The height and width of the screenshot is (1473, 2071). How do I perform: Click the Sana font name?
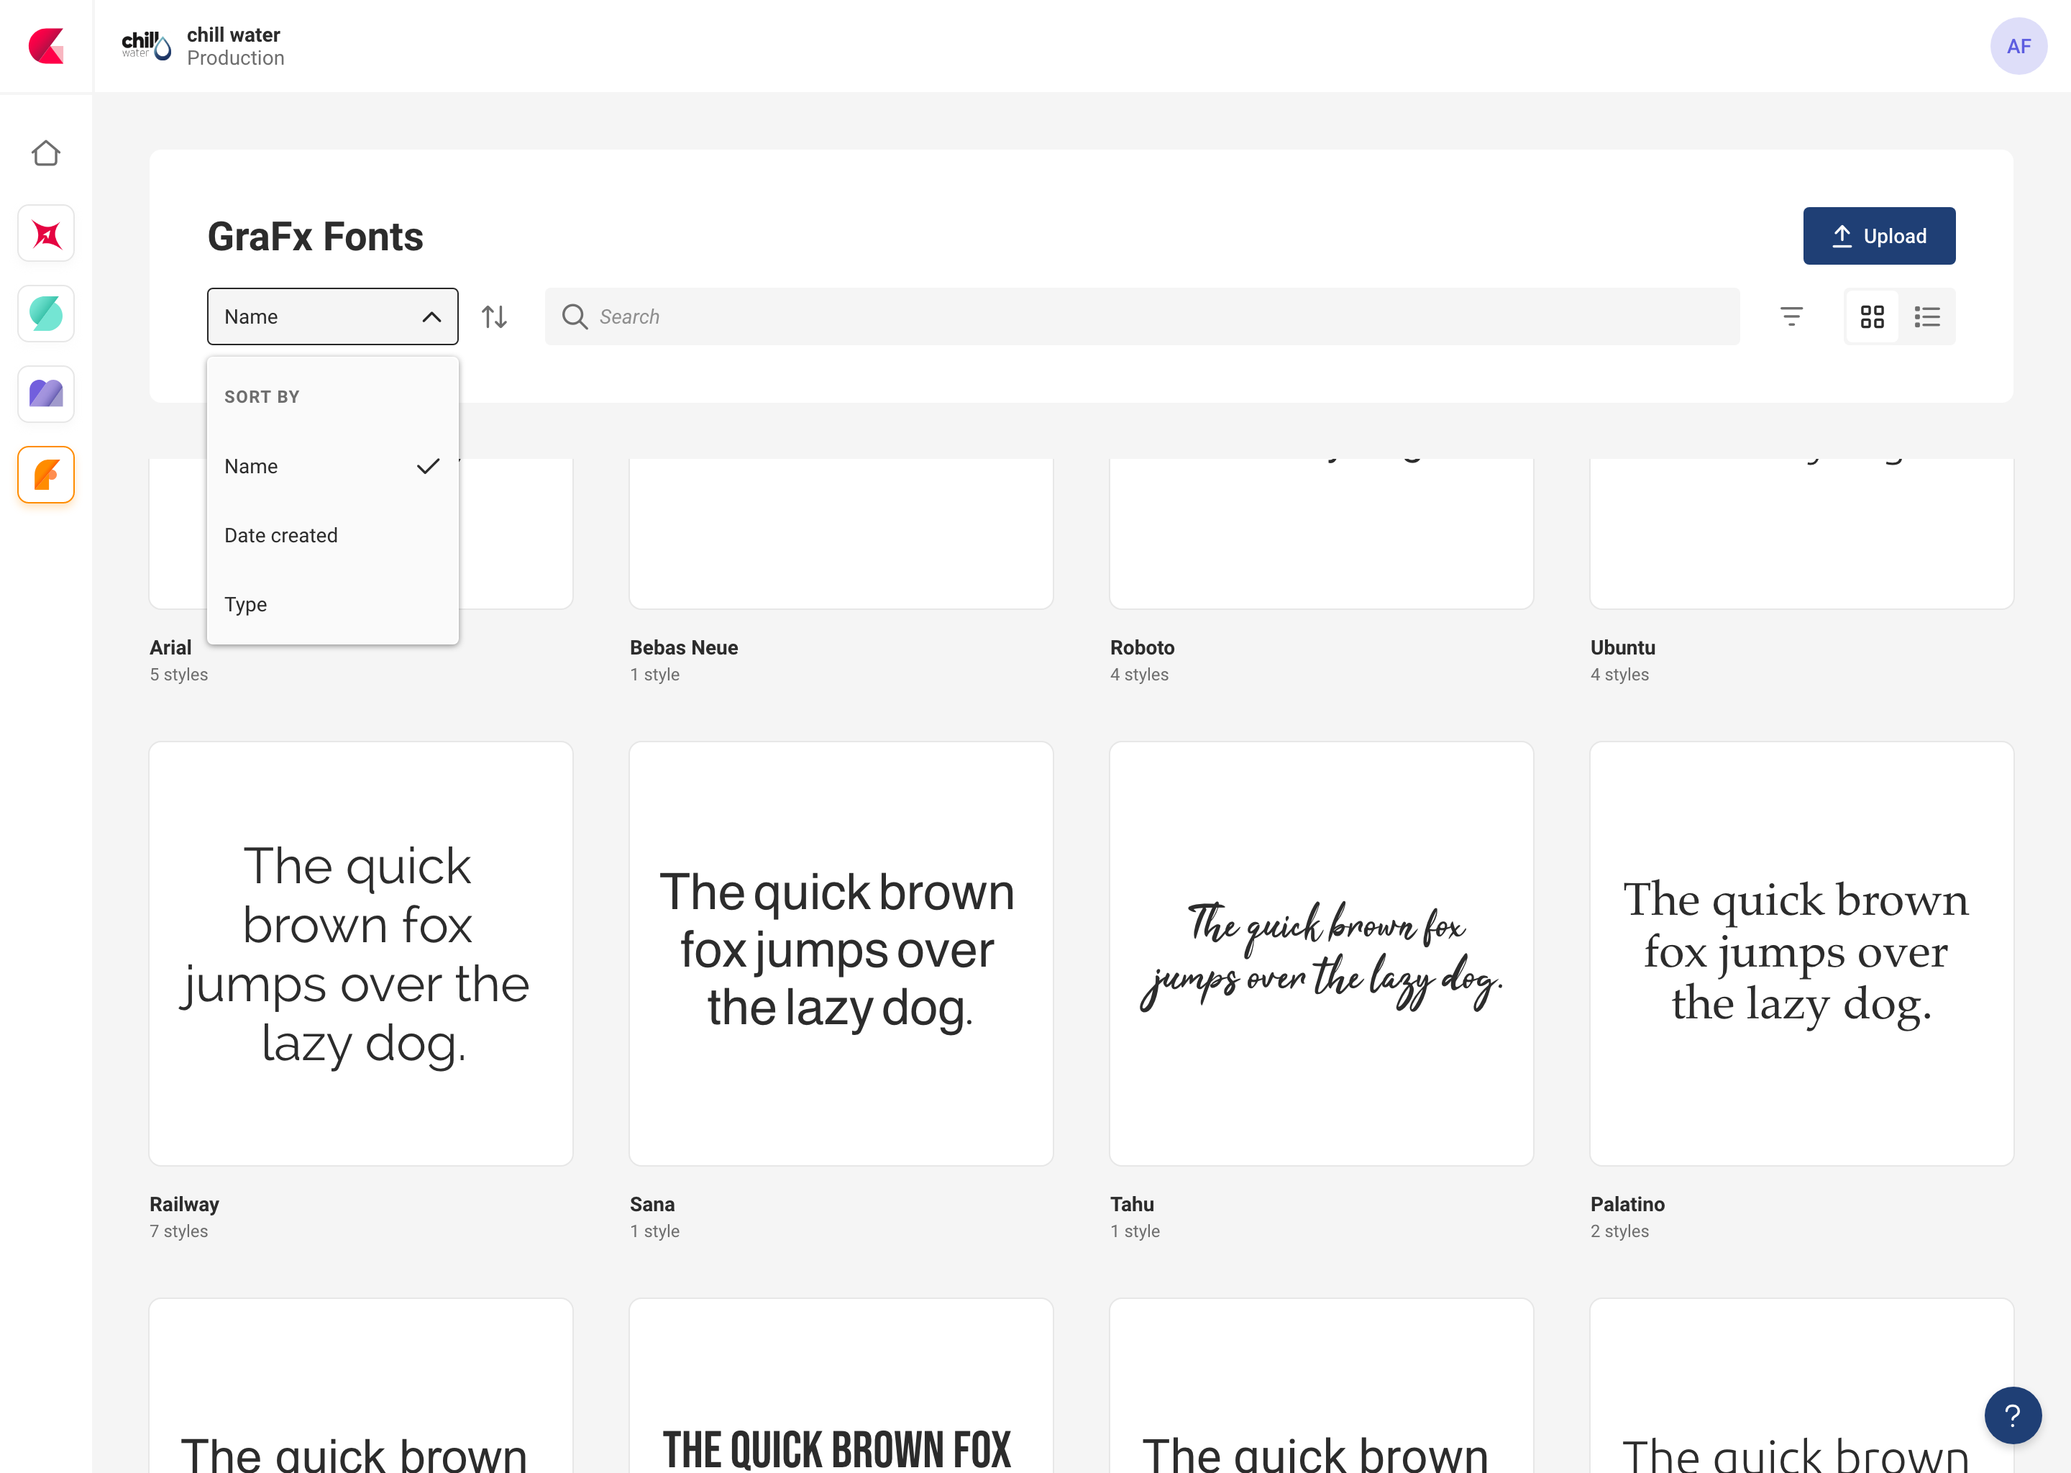[652, 1205]
